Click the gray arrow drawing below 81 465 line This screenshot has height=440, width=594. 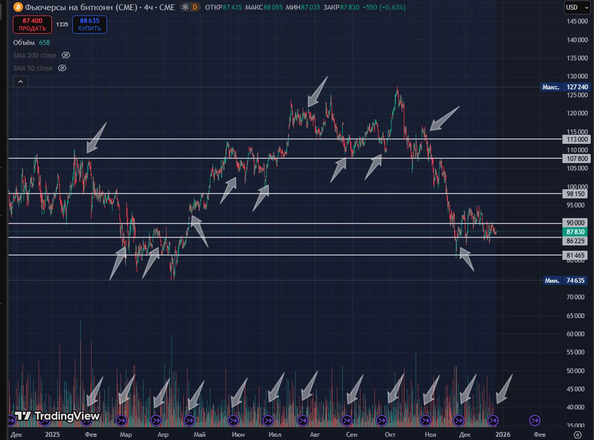[x=467, y=261]
